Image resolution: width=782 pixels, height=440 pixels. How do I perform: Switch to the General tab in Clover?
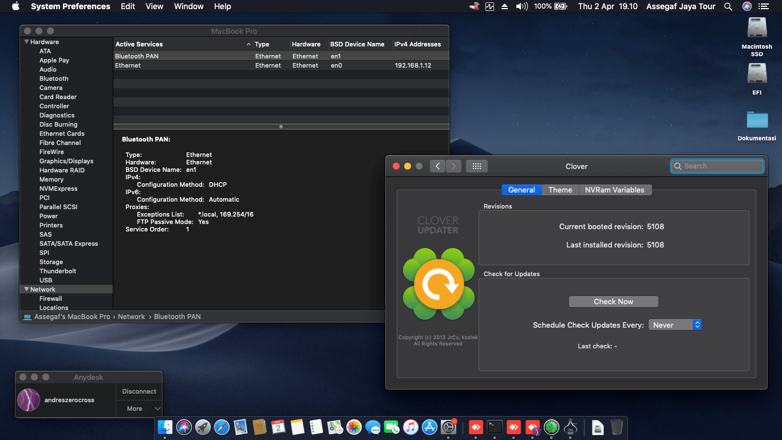click(522, 190)
